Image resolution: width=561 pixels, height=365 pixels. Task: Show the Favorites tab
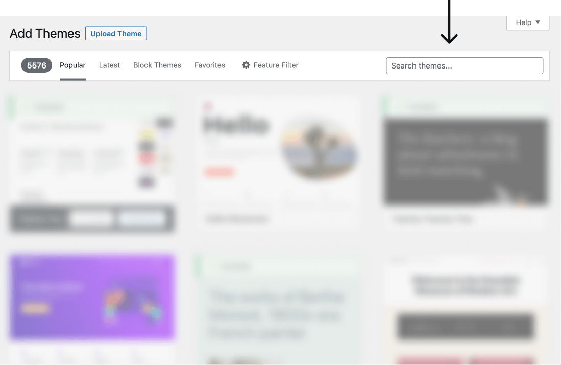click(210, 65)
